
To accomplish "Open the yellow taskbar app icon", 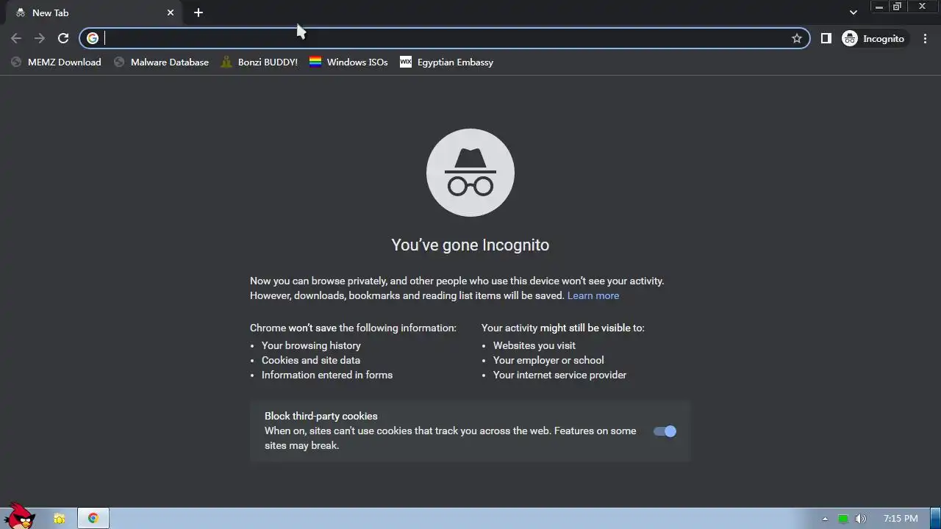I will coord(60,519).
